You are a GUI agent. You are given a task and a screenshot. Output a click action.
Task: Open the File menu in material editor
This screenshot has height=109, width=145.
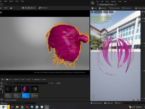point(98,2)
